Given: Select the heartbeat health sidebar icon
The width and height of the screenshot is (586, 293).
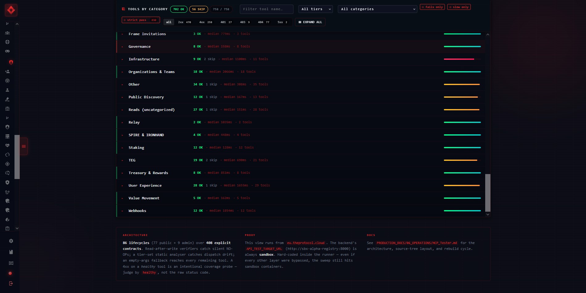Looking at the screenshot, I should tap(7, 145).
